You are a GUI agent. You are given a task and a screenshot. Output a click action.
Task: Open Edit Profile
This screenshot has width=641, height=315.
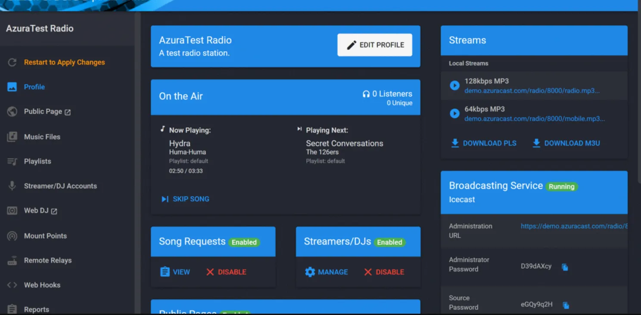tap(375, 45)
